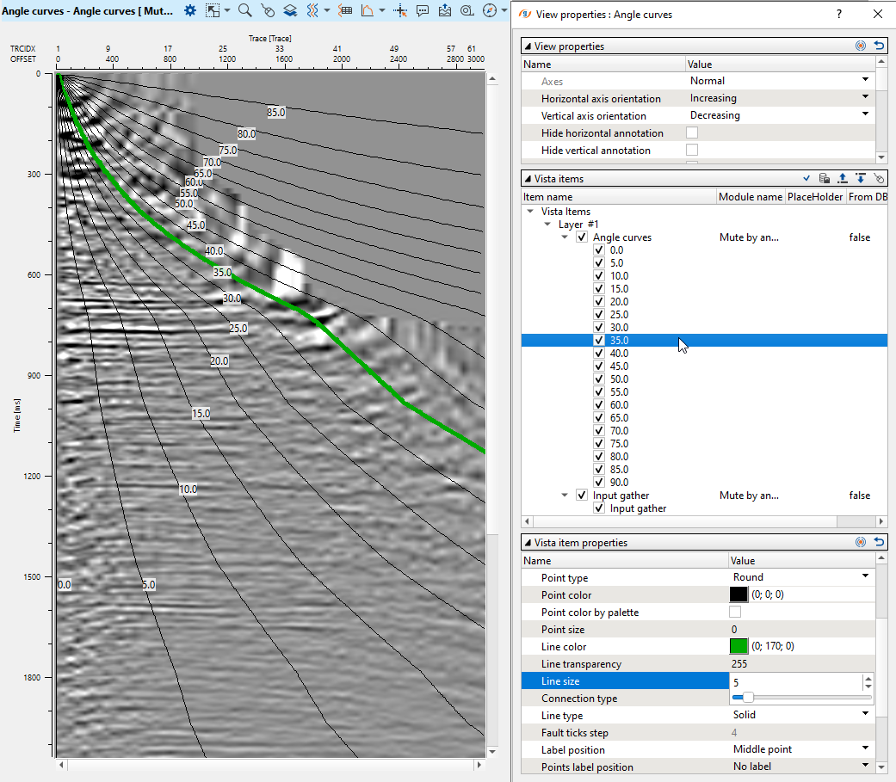Uncheck the 45.0 angle curve
Image resolution: width=896 pixels, height=782 pixels.
[x=599, y=366]
